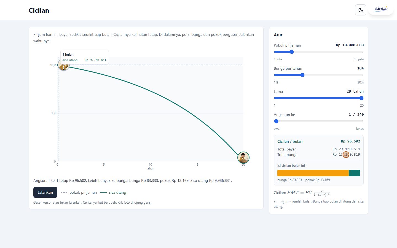Click the orange bunga segment of the bar
The height and width of the screenshot is (248, 397).
coord(313,173)
